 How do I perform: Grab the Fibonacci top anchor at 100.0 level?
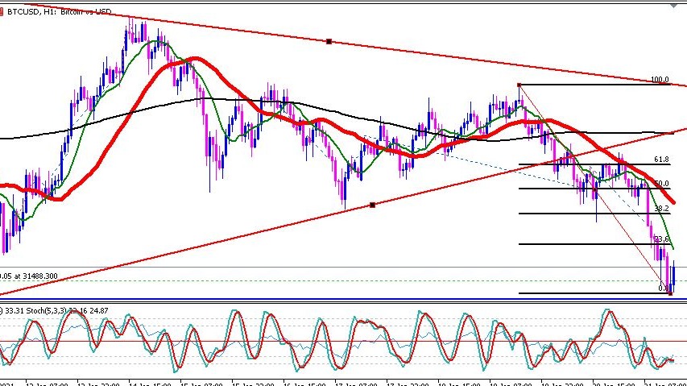tap(519, 85)
